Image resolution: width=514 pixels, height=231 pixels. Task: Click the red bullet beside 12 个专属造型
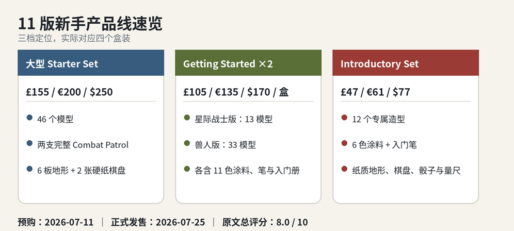pyautogui.click(x=344, y=117)
